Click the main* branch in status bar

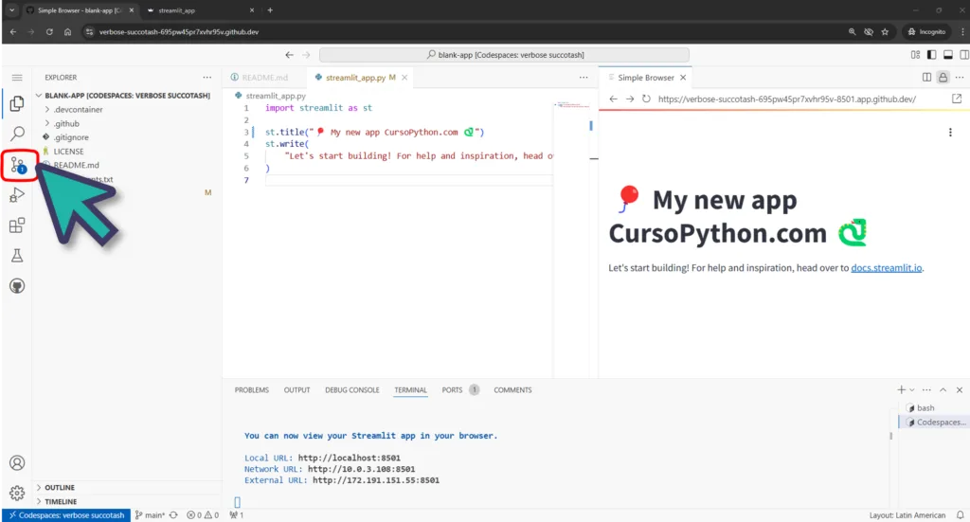pyautogui.click(x=150, y=515)
